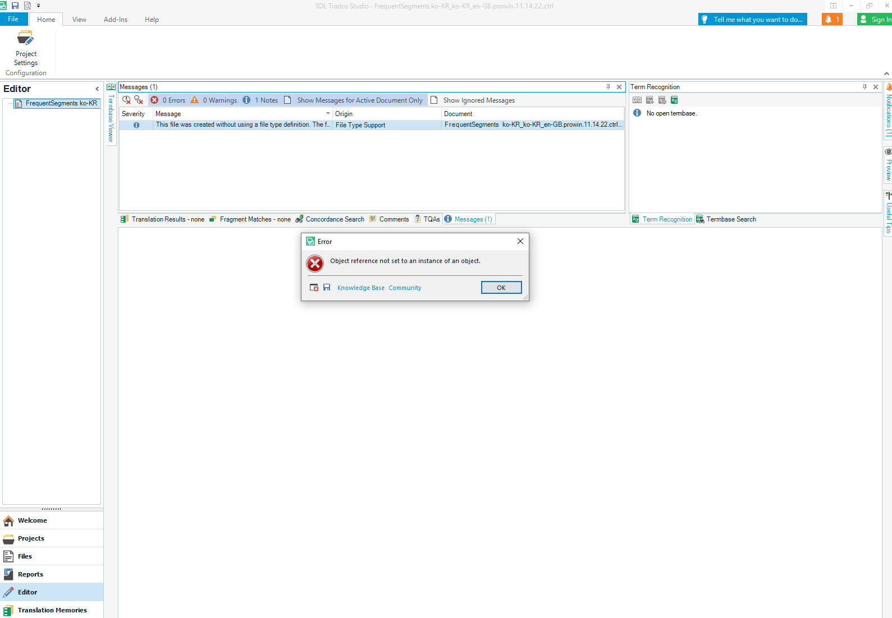Click the Origin column header
This screenshot has width=892, height=618.
coord(387,114)
